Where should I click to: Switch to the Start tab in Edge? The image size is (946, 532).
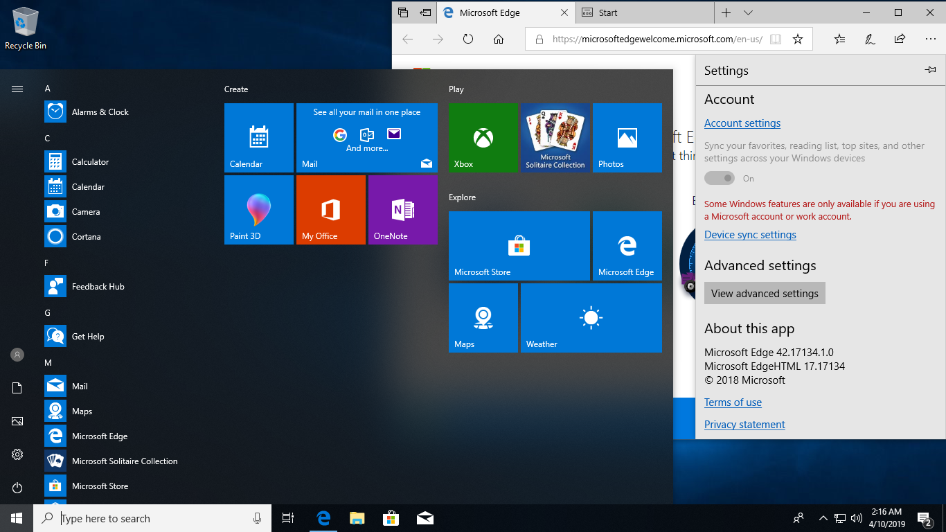(x=644, y=12)
